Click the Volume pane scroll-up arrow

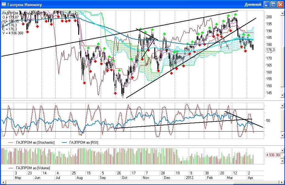click(282, 150)
